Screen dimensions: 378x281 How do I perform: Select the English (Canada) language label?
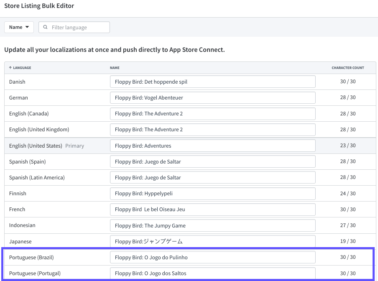(29, 113)
